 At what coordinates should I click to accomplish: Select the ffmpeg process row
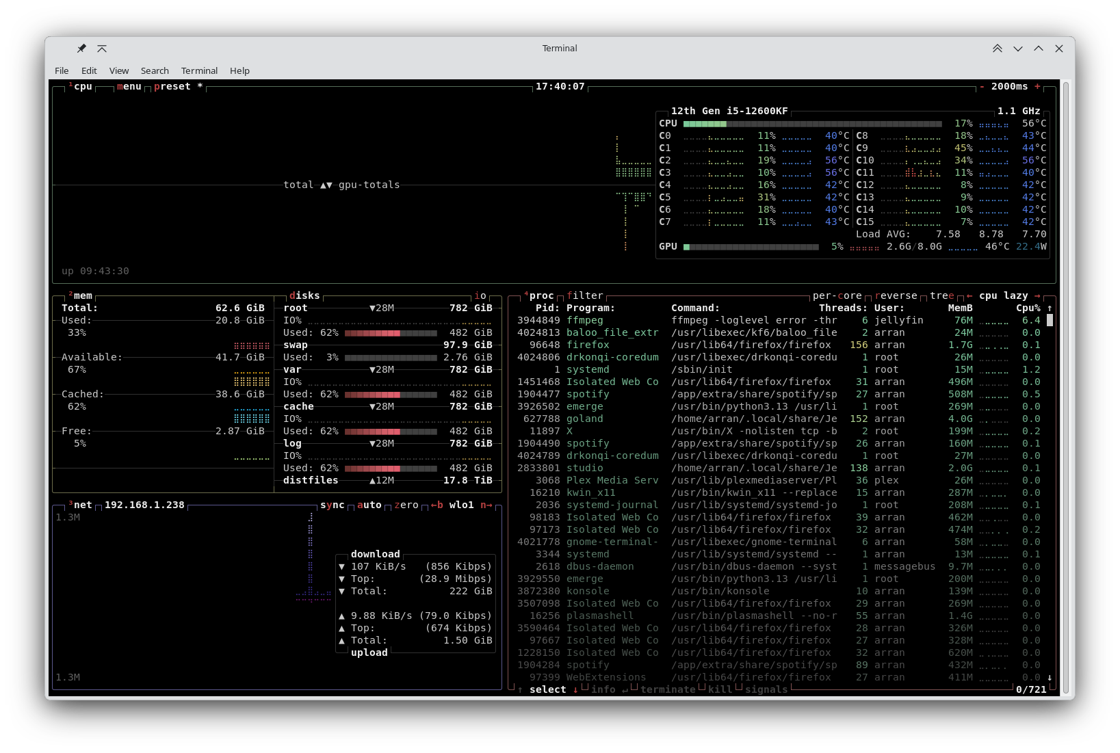[x=779, y=321]
